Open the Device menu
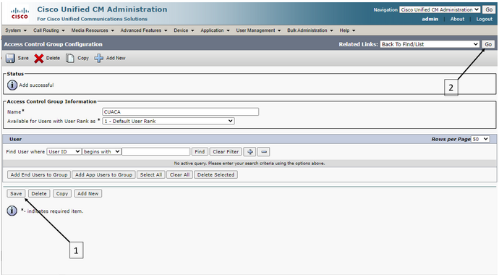 click(184, 30)
